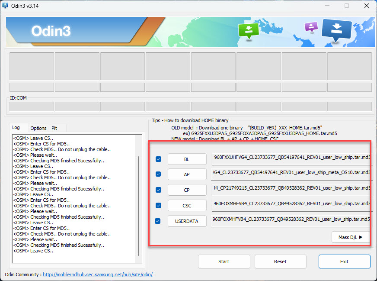
Task: Disable the USERDATA checkbox
Action: pyautogui.click(x=158, y=221)
